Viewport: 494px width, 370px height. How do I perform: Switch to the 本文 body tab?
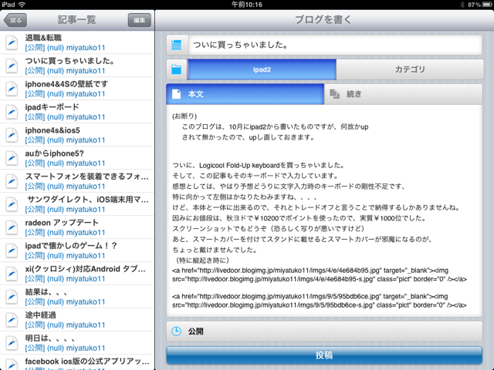pos(245,94)
